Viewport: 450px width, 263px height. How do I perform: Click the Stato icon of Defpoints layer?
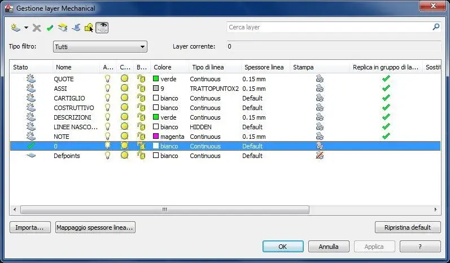click(31, 155)
